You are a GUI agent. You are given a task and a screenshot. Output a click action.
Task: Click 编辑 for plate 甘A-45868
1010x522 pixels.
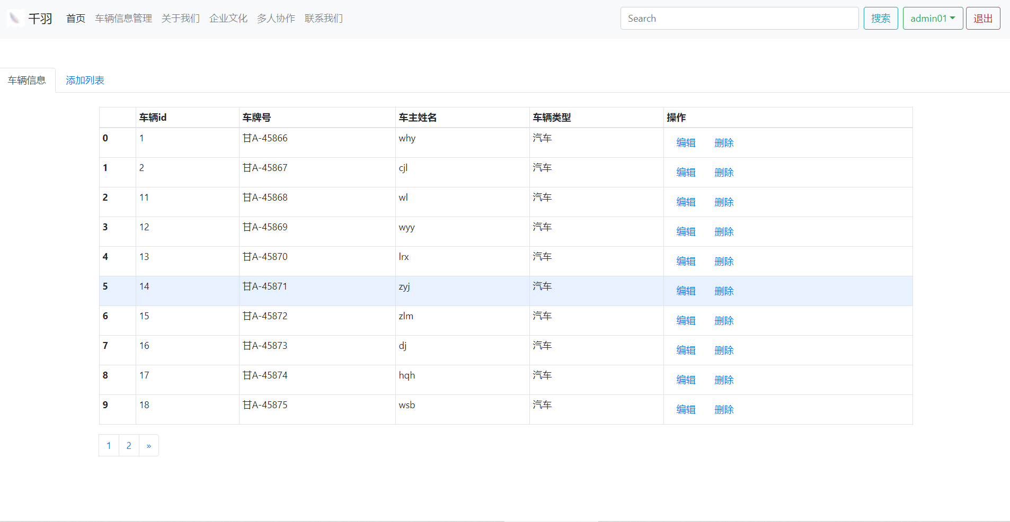[x=686, y=202]
